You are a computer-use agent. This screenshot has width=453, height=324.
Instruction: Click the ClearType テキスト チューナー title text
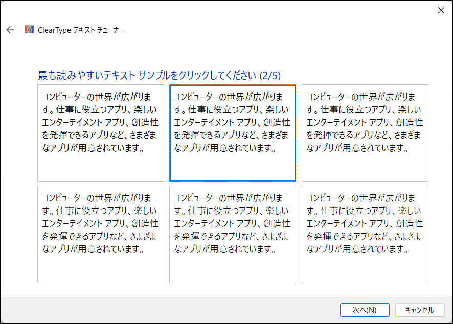tap(81, 30)
